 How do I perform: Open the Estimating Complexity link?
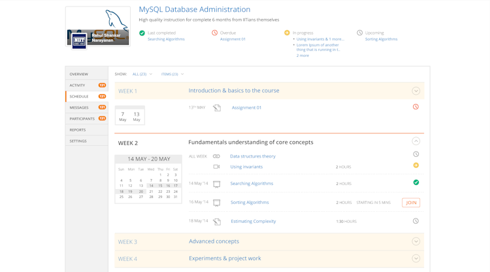click(253, 222)
